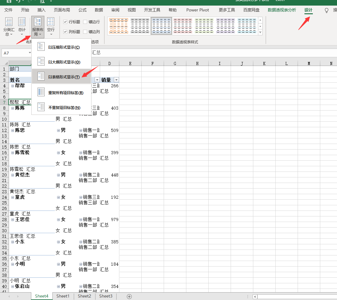Select all cells via corner triangle
The height and width of the screenshot is (300, 337).
6,63
